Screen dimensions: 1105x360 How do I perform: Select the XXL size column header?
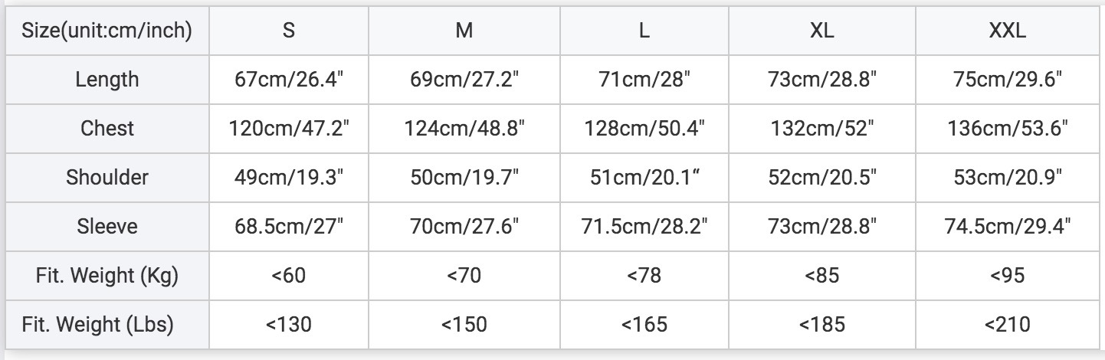pos(1008,30)
